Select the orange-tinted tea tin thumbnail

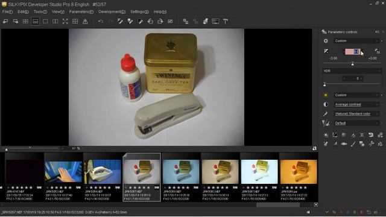click(299, 172)
